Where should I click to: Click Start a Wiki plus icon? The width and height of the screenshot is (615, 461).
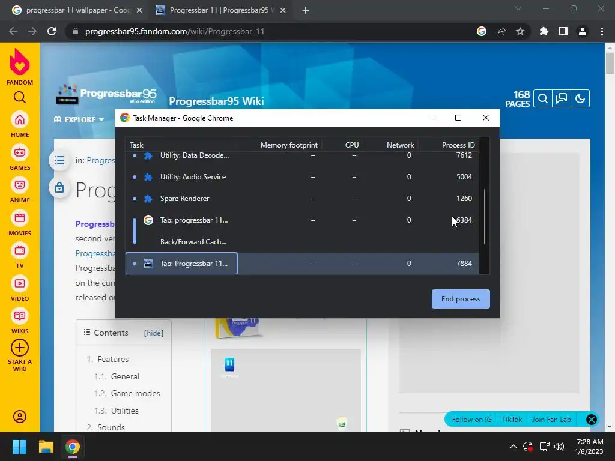click(x=20, y=348)
